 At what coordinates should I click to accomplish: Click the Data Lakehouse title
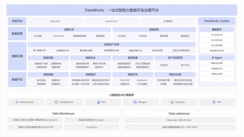[x=179, y=114]
